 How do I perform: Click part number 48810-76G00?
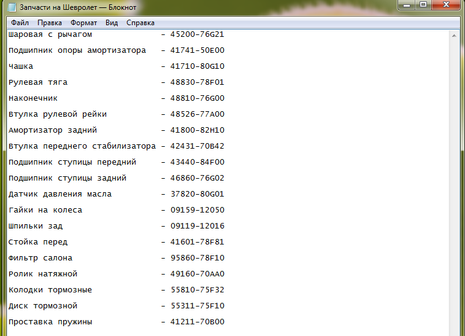(x=197, y=98)
